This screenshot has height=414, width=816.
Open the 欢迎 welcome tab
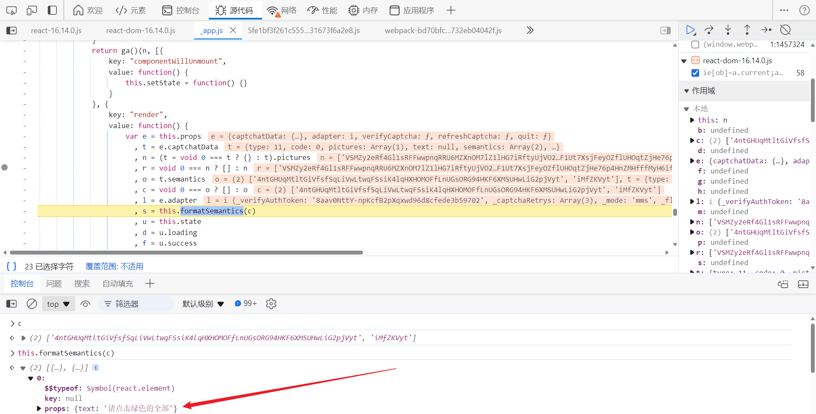88,10
